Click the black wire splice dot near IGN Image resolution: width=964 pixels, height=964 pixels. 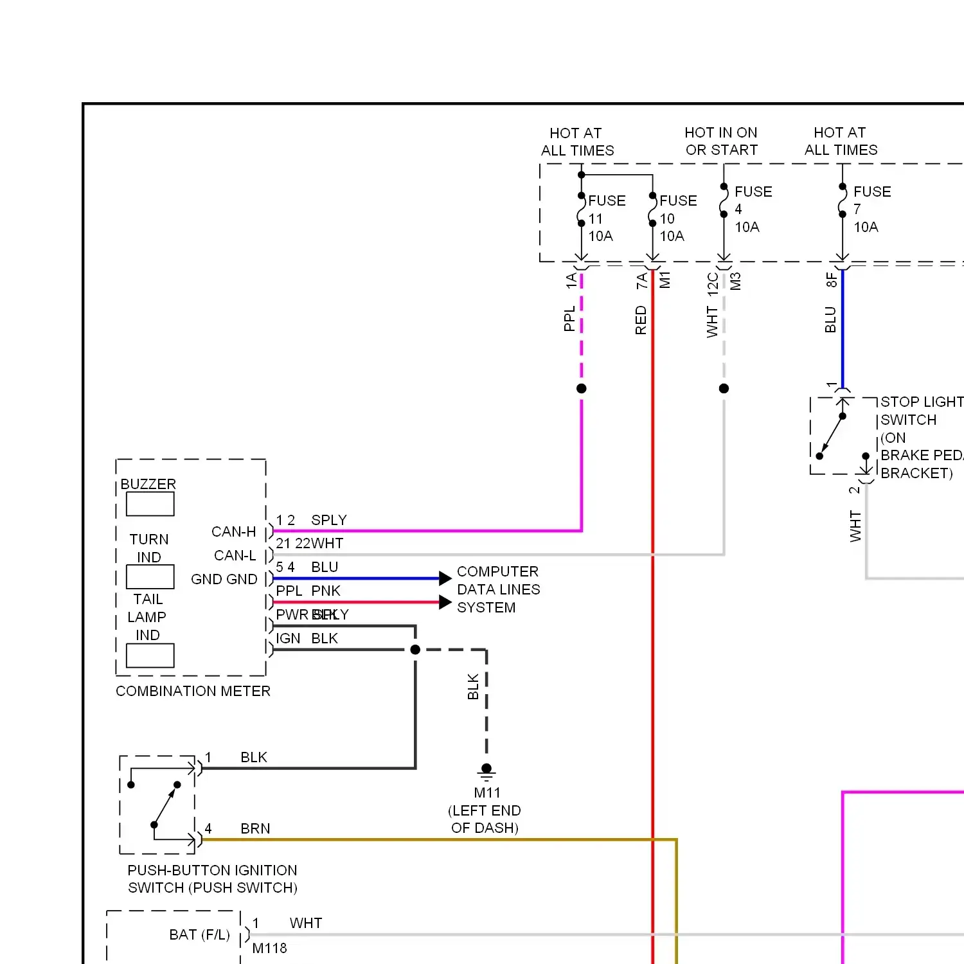coord(415,650)
